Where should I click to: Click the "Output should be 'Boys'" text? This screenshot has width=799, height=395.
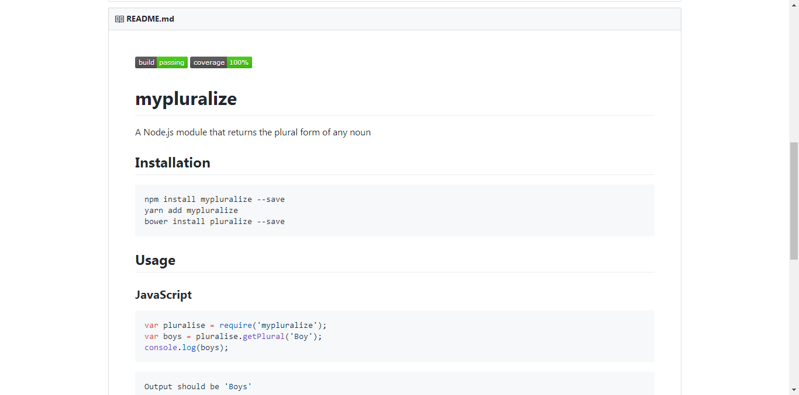point(198,387)
